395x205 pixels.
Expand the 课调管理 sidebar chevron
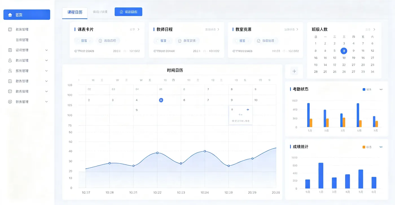(x=47, y=50)
